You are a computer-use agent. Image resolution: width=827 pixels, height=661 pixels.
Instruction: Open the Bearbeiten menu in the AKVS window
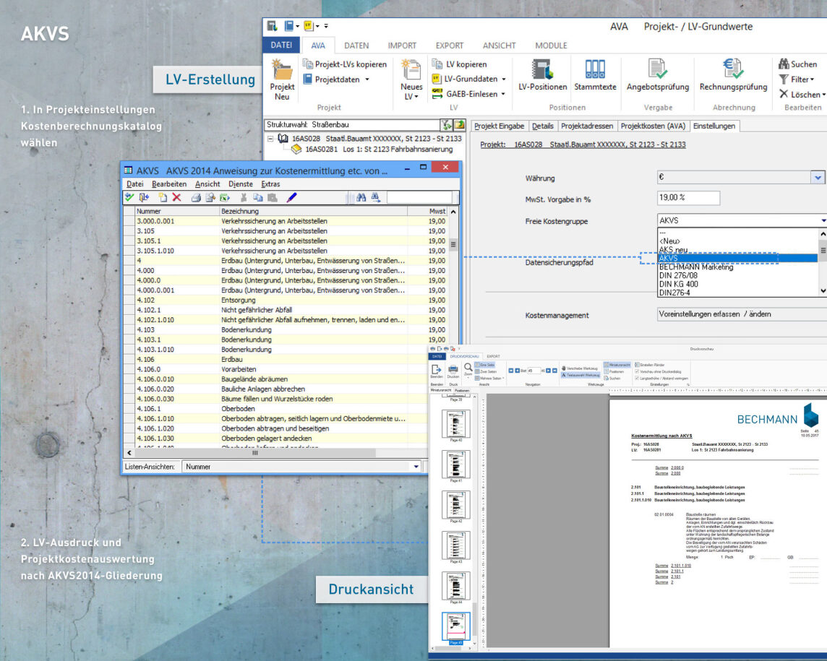[168, 184]
